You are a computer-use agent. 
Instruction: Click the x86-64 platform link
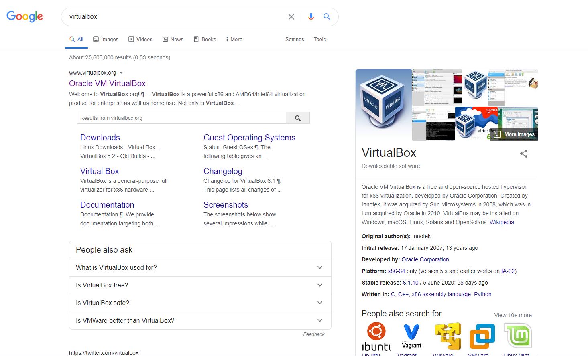click(396, 271)
